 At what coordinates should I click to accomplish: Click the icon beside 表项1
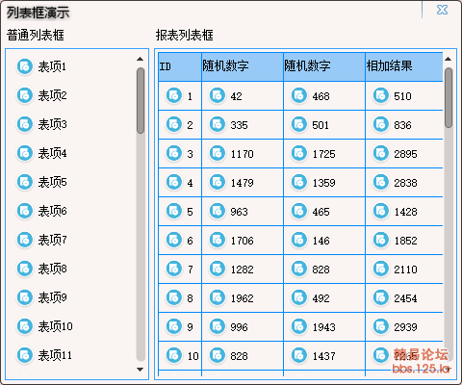pyautogui.click(x=25, y=66)
